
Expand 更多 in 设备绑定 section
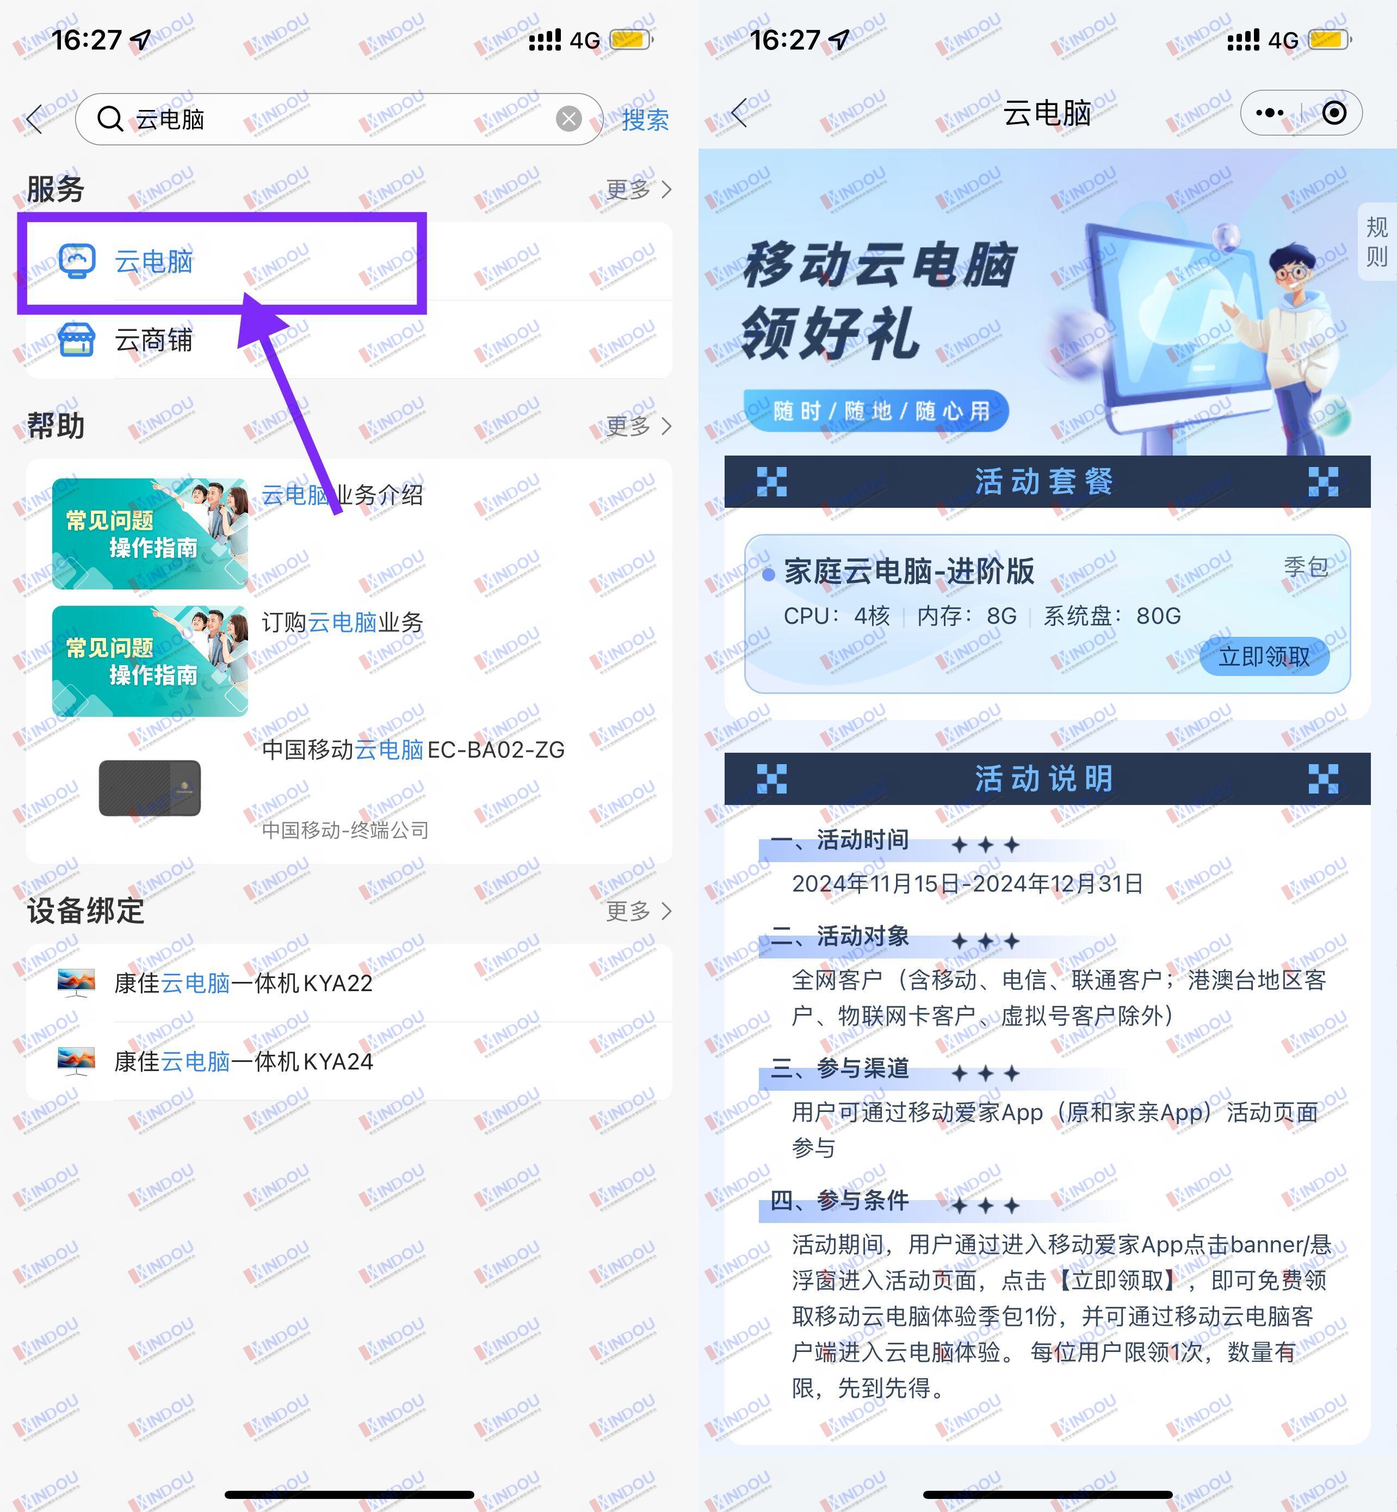pos(639,911)
